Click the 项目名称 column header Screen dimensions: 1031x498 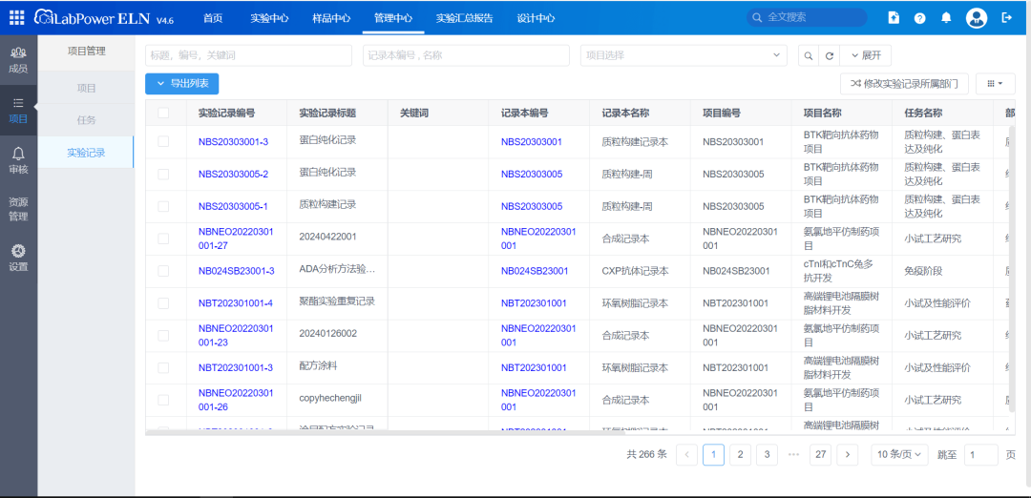[822, 113]
